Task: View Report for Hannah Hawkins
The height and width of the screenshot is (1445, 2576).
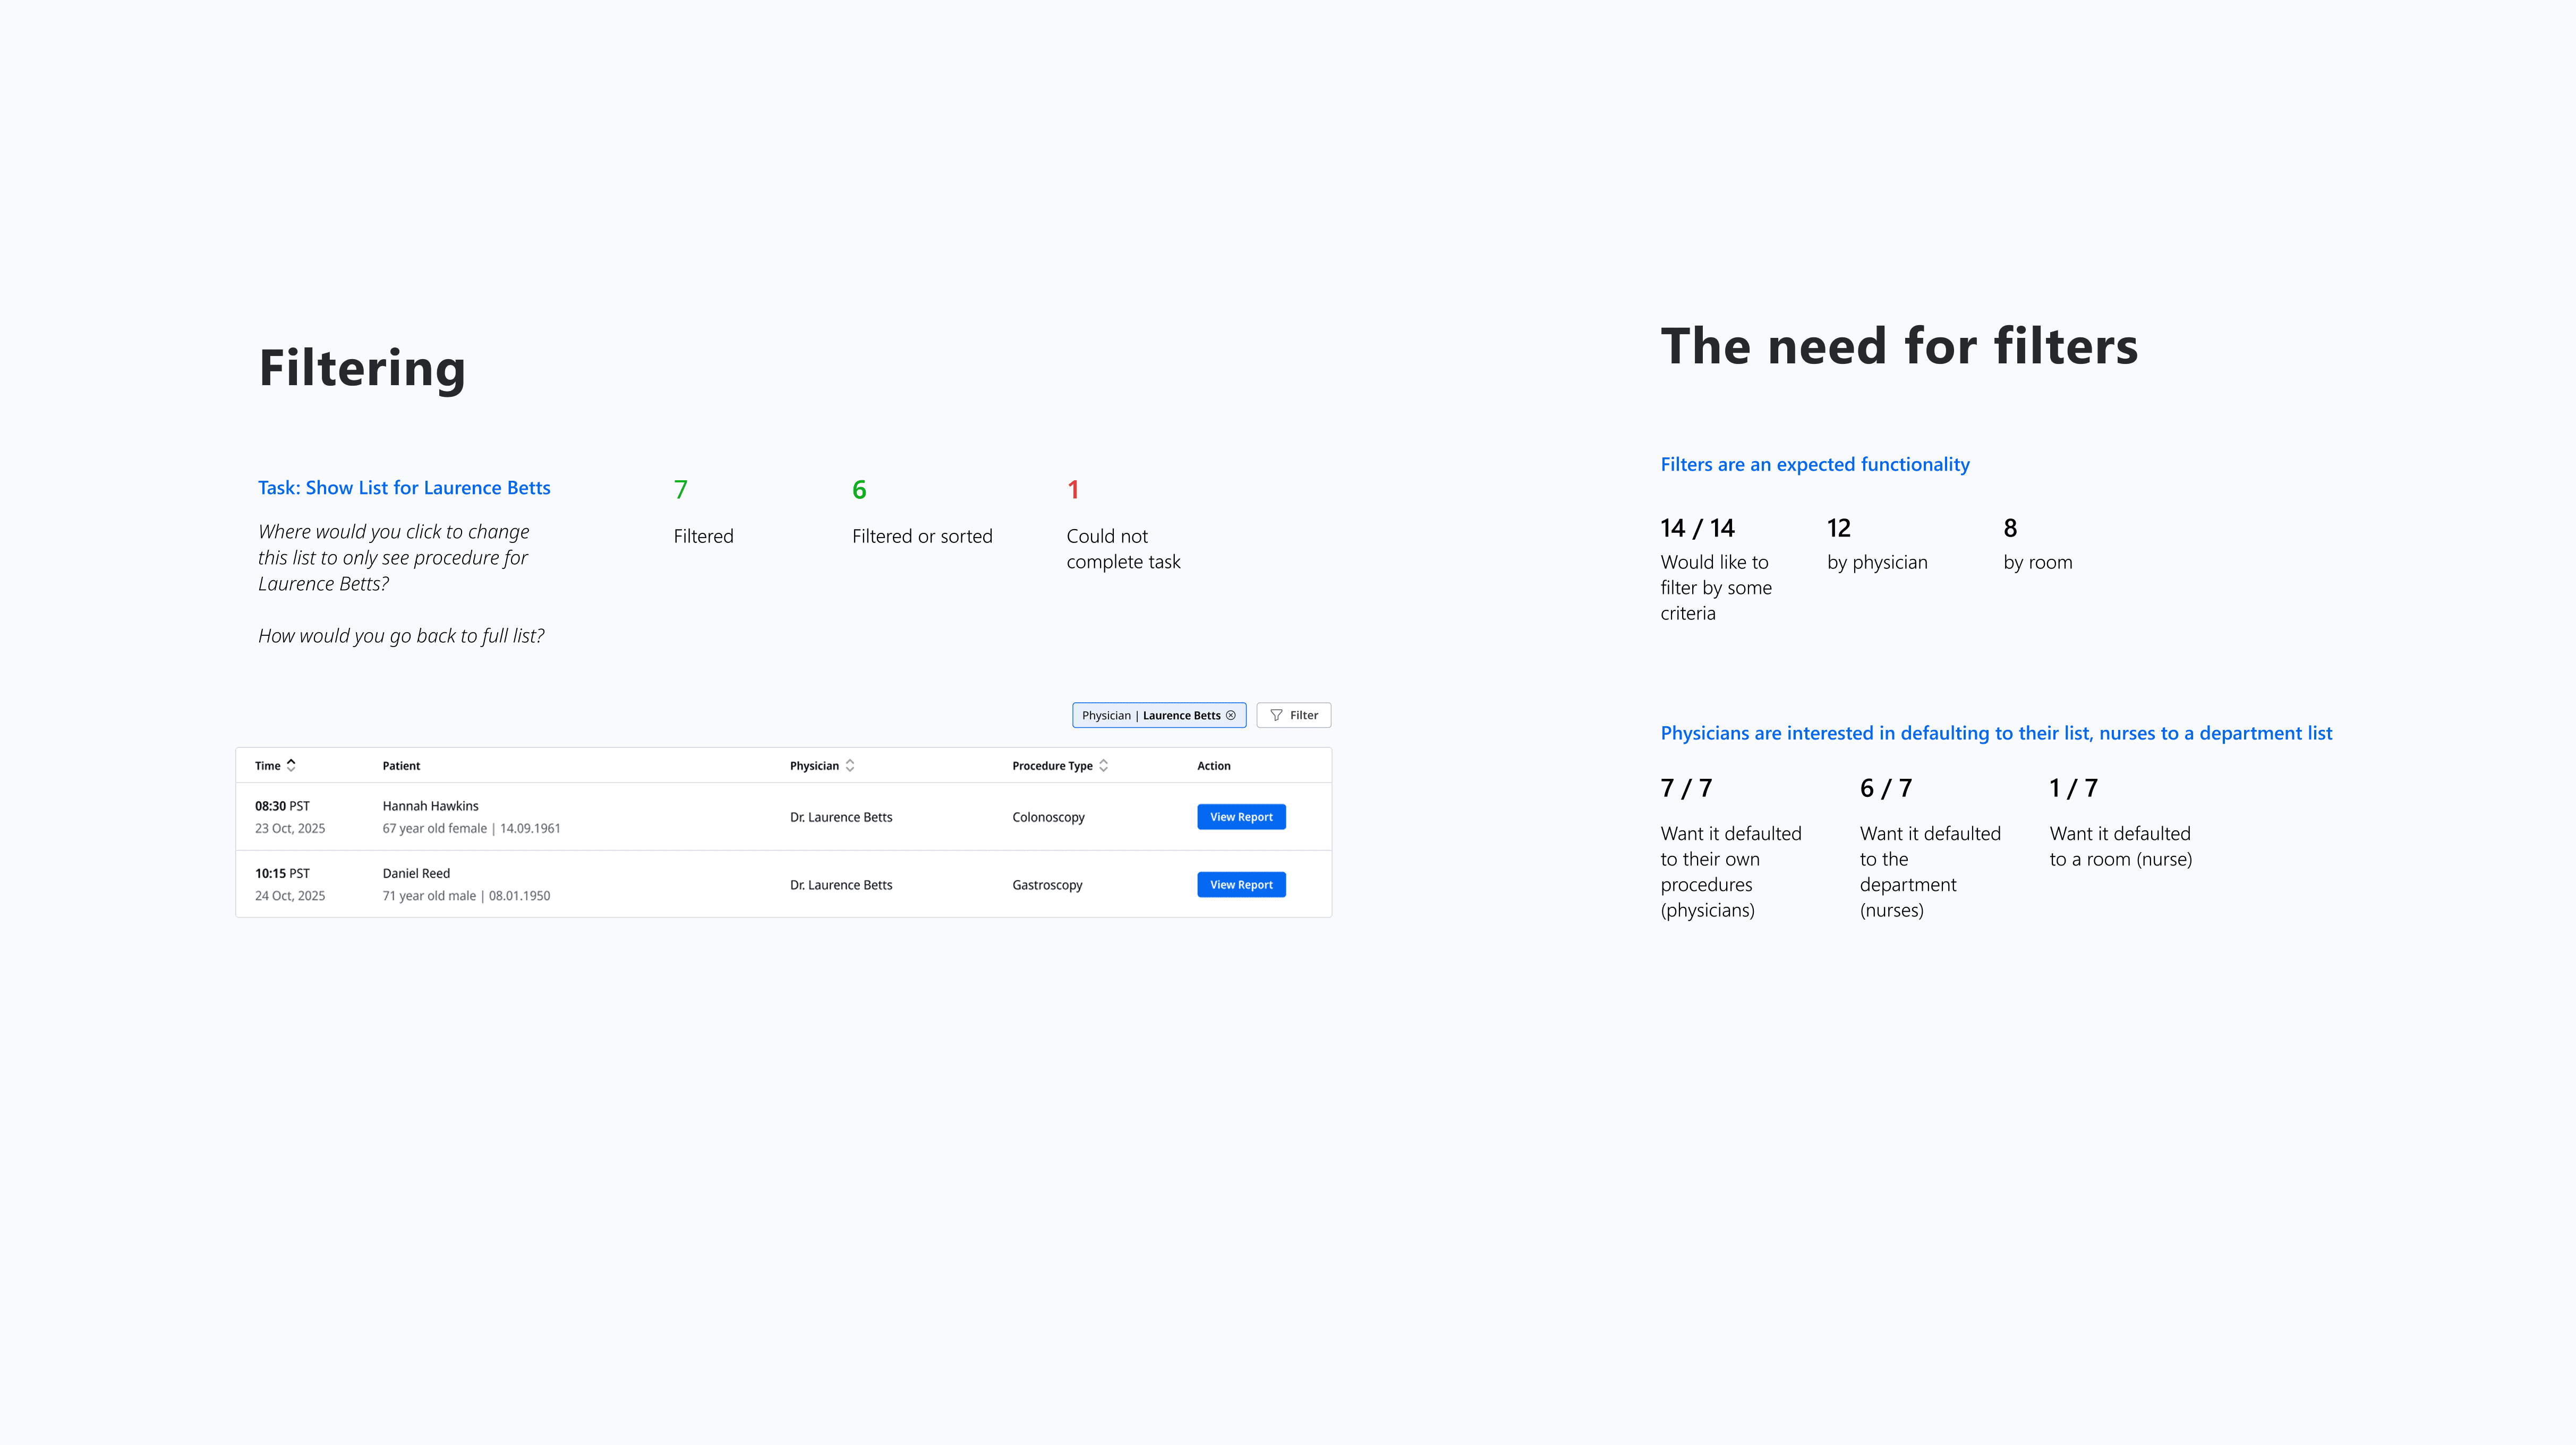Action: (1240, 817)
